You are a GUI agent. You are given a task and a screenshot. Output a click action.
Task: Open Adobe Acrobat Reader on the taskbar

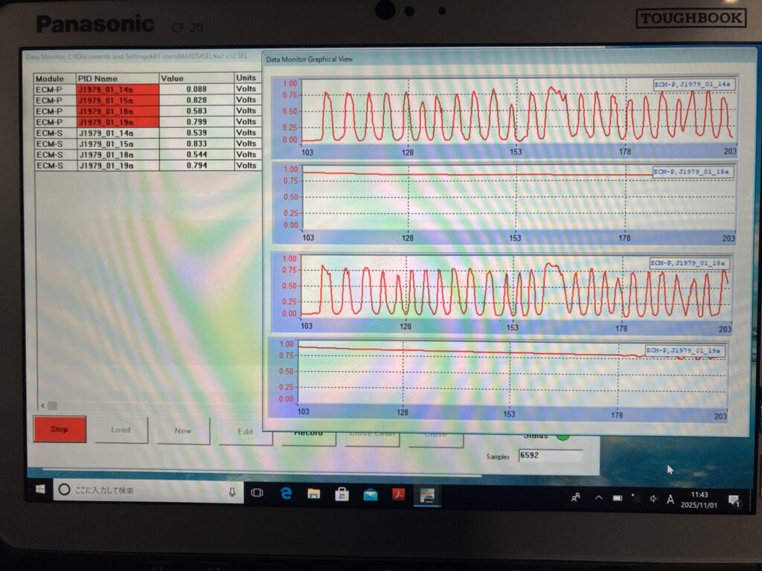pos(399,494)
